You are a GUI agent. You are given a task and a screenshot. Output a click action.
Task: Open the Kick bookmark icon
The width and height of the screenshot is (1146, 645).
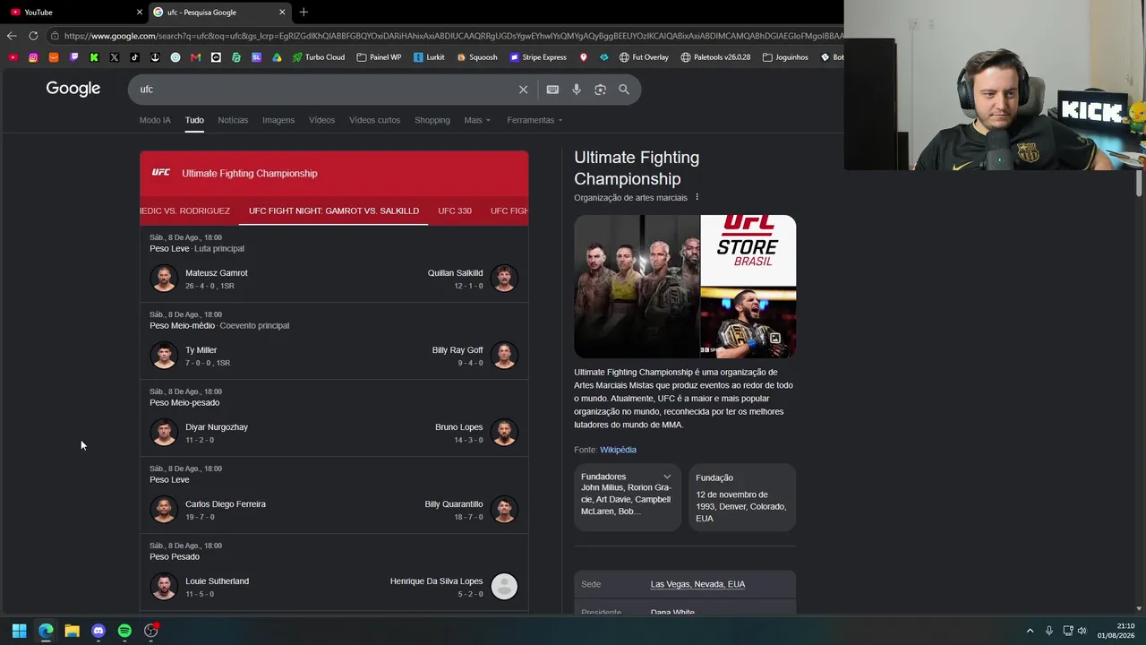(x=94, y=57)
